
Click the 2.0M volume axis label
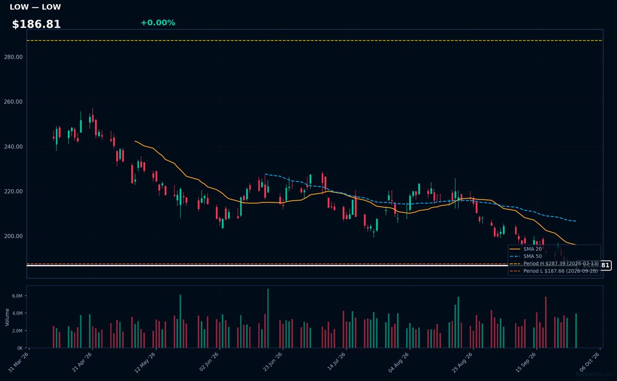click(17, 331)
